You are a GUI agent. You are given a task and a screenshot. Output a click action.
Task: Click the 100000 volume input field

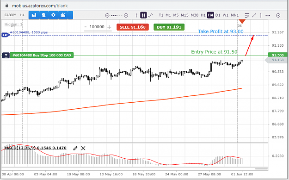click(97, 27)
